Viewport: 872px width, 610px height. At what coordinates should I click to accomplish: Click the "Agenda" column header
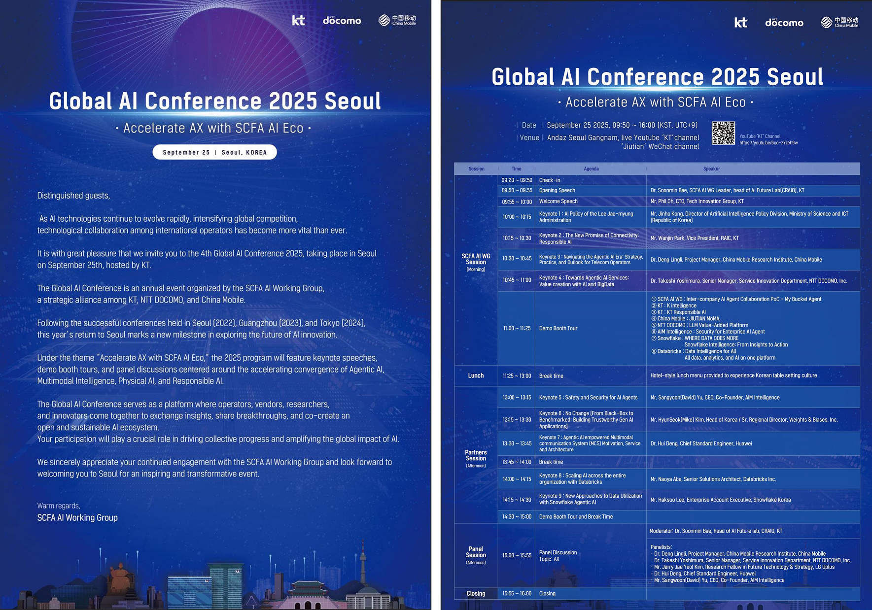(x=591, y=169)
